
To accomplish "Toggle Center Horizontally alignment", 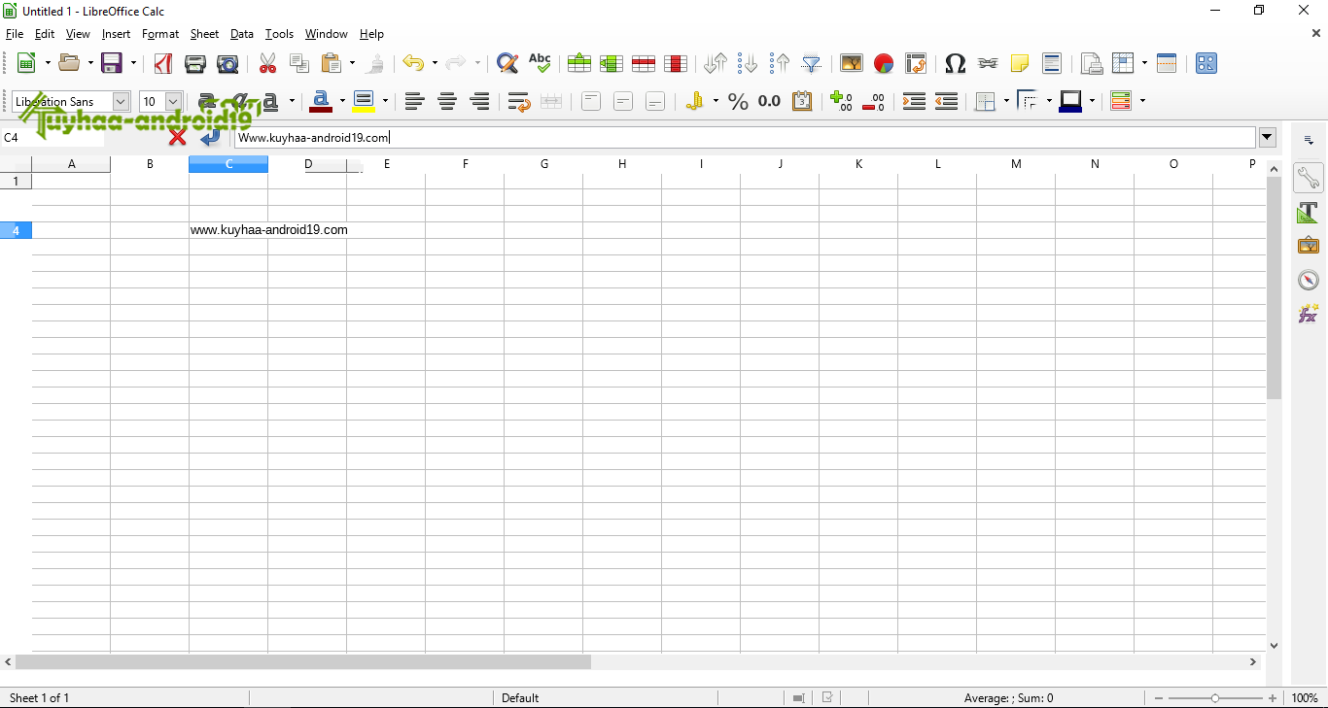I will tap(447, 101).
